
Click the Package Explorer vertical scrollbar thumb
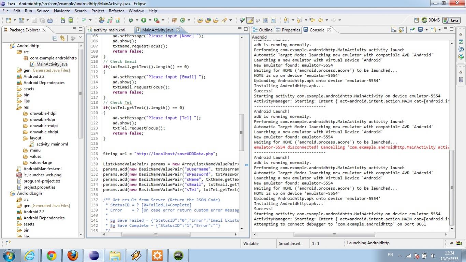pos(81,93)
